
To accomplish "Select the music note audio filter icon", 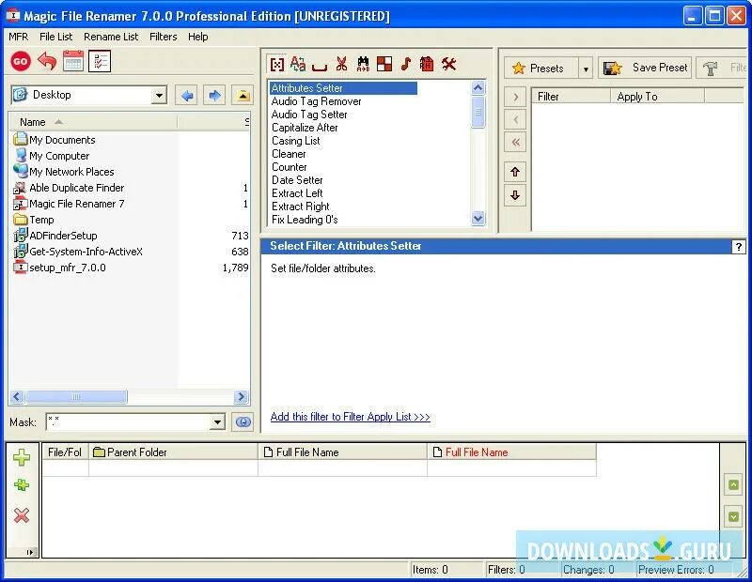I will pos(406,64).
